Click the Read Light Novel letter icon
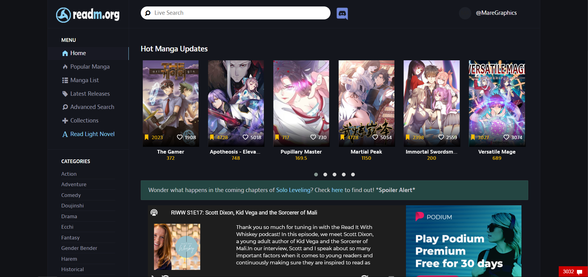The width and height of the screenshot is (588, 277). tap(65, 134)
